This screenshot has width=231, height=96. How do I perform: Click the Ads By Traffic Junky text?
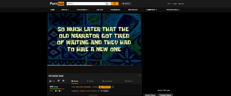(164, 90)
